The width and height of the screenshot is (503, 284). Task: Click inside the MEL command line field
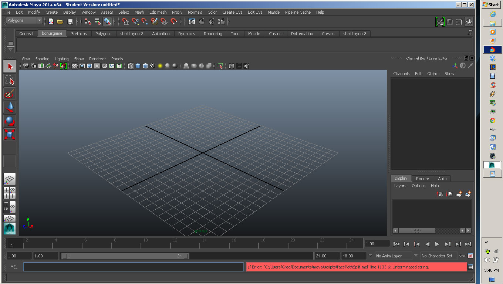click(x=133, y=267)
